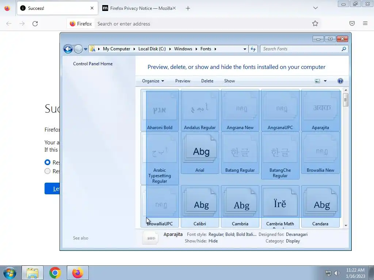
Task: Open Control Panel Home link
Action: tap(93, 64)
